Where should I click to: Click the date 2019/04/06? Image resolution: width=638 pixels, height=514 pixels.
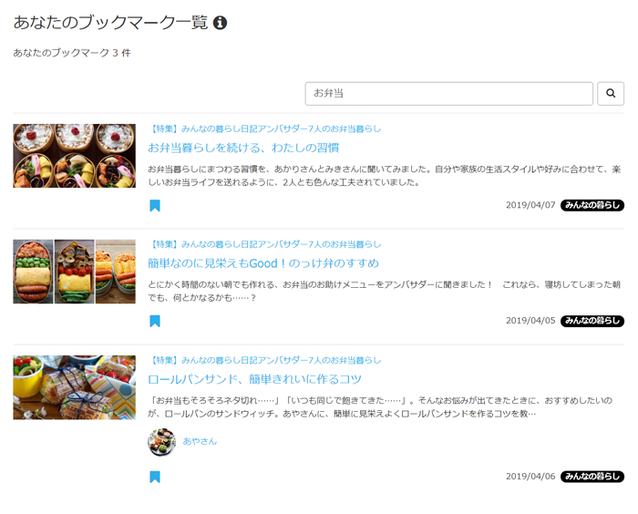tap(530, 477)
